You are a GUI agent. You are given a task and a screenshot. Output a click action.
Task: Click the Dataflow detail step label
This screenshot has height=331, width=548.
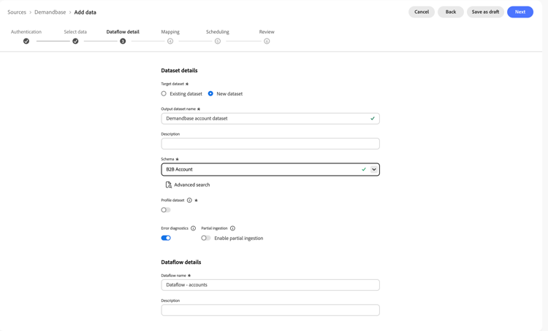tap(123, 32)
